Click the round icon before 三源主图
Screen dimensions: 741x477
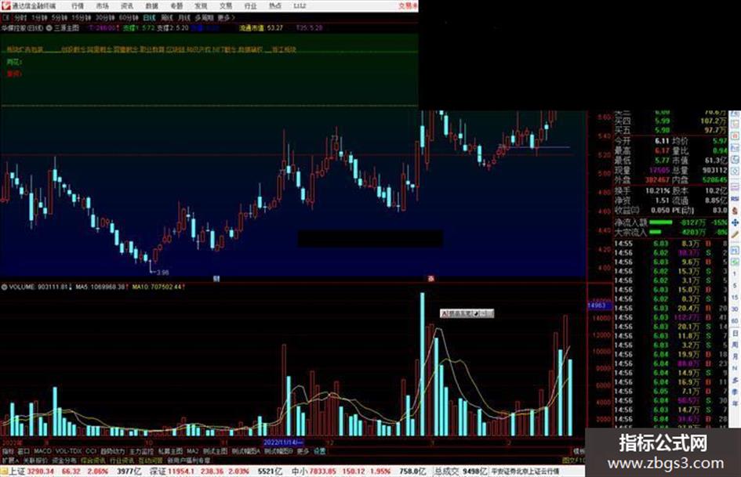pyautogui.click(x=49, y=28)
